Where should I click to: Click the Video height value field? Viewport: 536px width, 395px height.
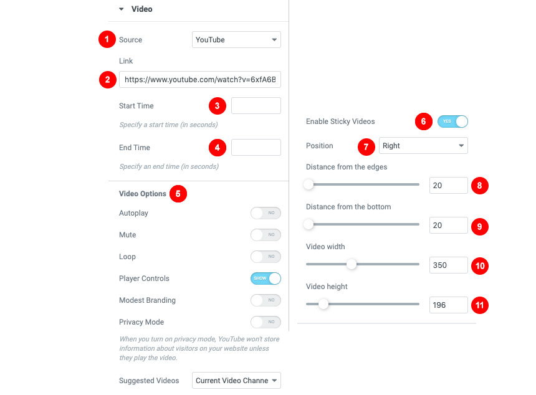click(x=448, y=305)
